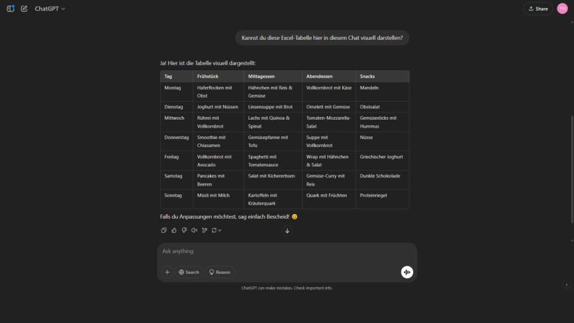Open the ChatGPT model selector dropdown
Viewport: 574px width, 323px height.
coord(50,9)
